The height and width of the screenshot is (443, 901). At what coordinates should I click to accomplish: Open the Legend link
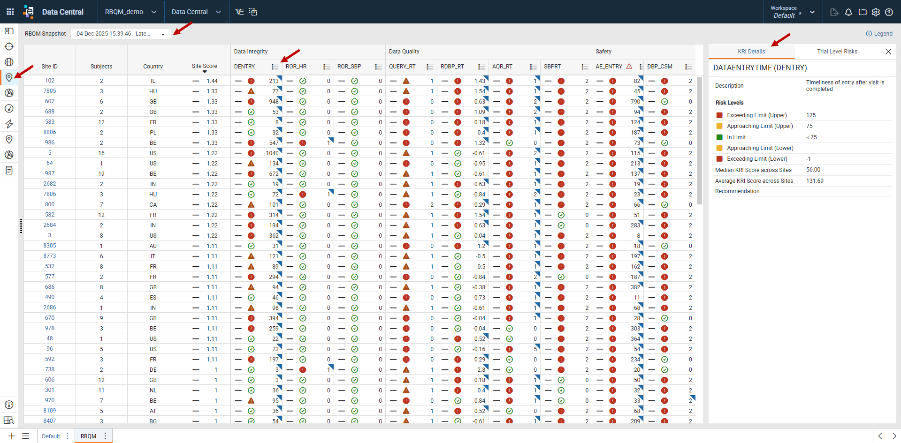[879, 34]
